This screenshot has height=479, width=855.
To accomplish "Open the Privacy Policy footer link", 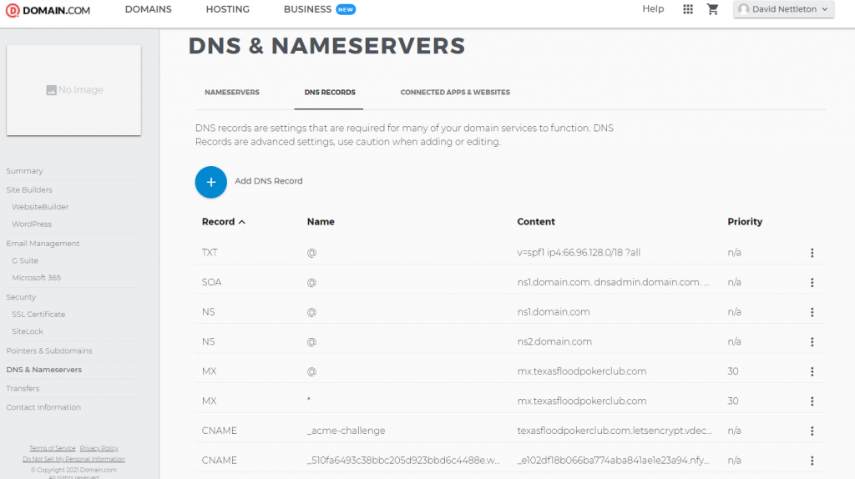I will [x=99, y=449].
